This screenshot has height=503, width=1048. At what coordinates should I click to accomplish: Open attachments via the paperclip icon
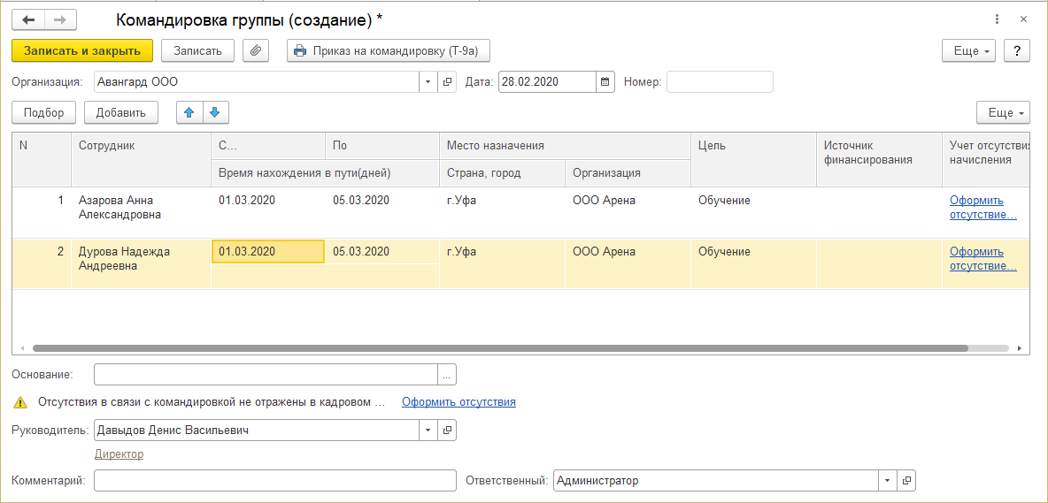256,50
